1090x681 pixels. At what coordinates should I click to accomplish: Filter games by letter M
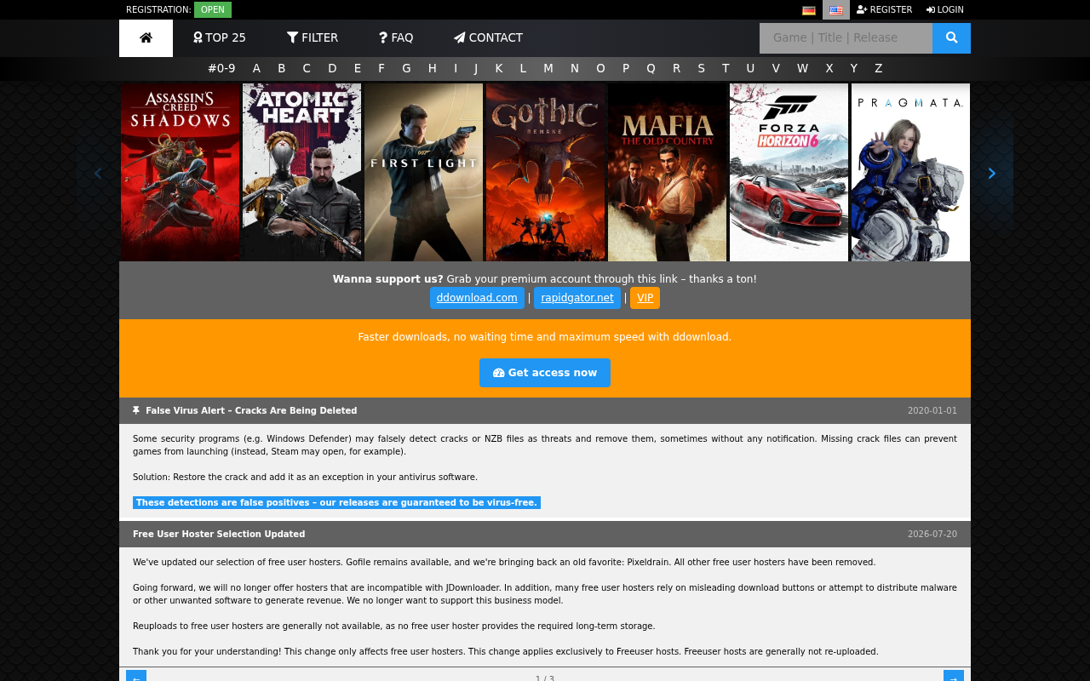click(548, 69)
